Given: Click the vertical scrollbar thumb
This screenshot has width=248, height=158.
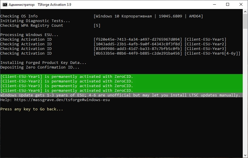Looking at the screenshot, I should pos(245,21).
